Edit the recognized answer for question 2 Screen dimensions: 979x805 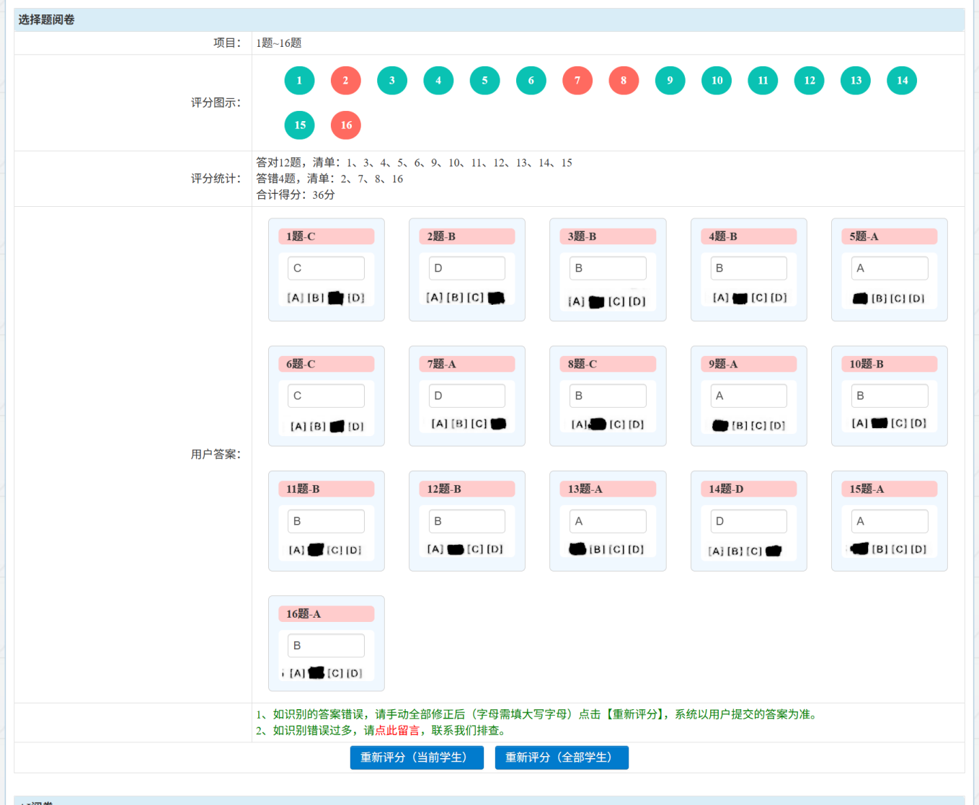tap(466, 268)
